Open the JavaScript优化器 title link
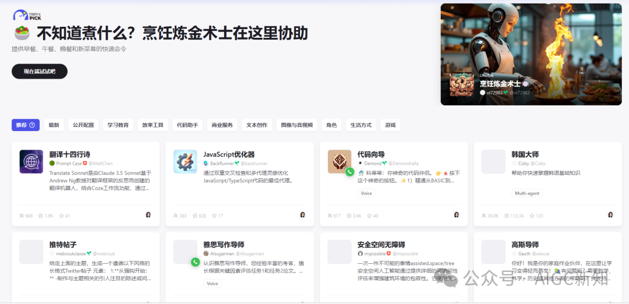Image resolution: width=629 pixels, height=304 pixels. coord(229,154)
